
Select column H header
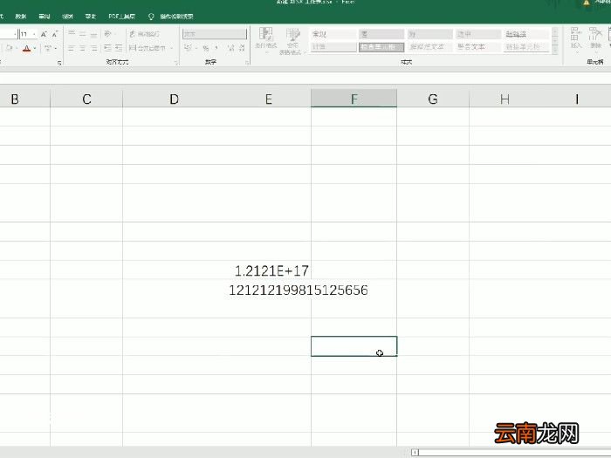point(505,99)
